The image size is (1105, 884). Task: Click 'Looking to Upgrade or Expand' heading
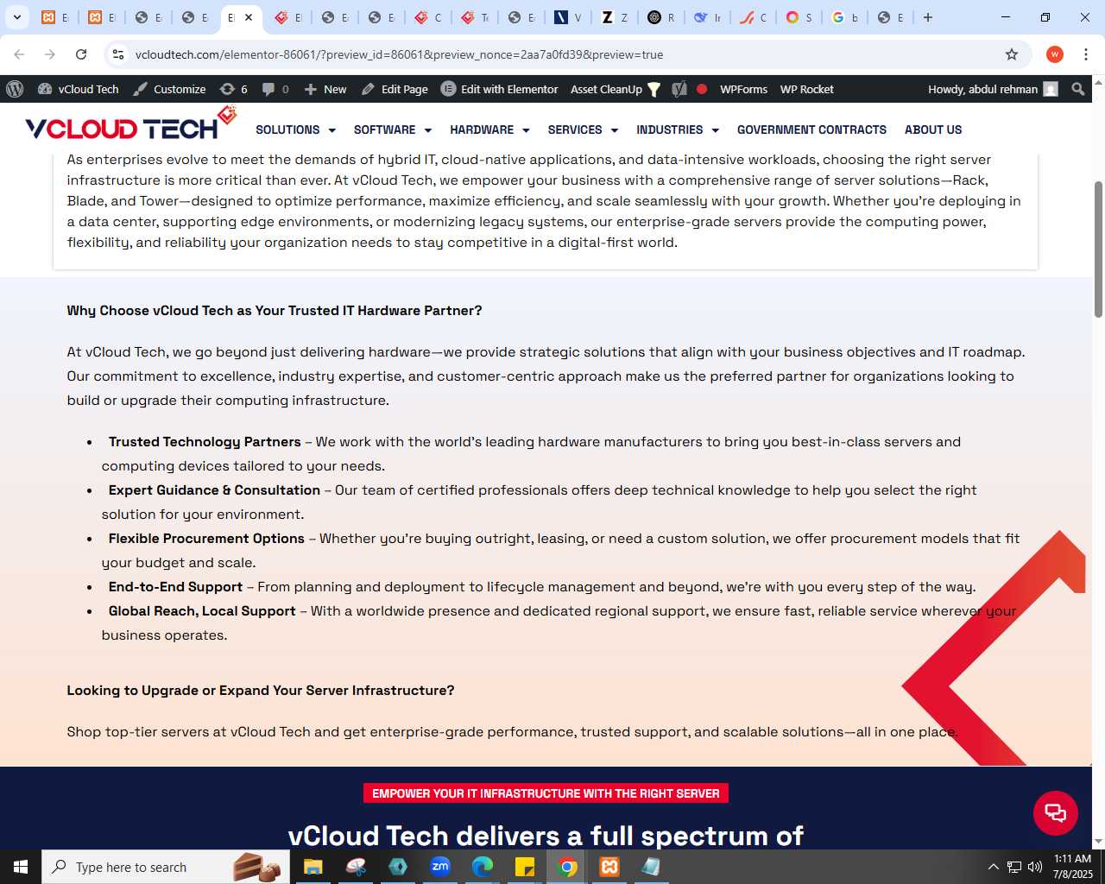pos(261,691)
